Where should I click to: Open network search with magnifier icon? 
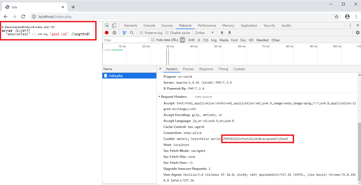pyautogui.click(x=132, y=33)
